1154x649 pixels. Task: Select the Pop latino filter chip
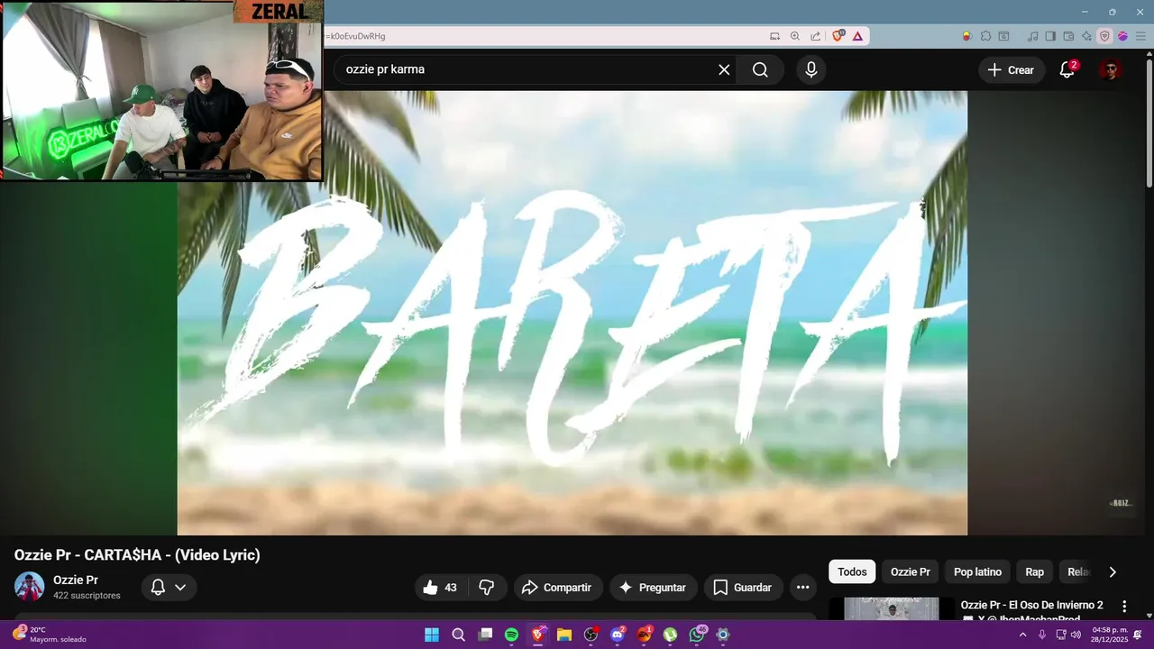tap(977, 571)
